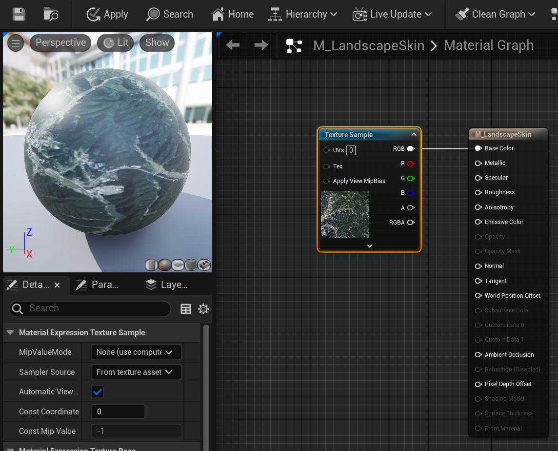Apply the material changes
Image resolution: width=558 pixels, height=451 pixels.
[107, 14]
